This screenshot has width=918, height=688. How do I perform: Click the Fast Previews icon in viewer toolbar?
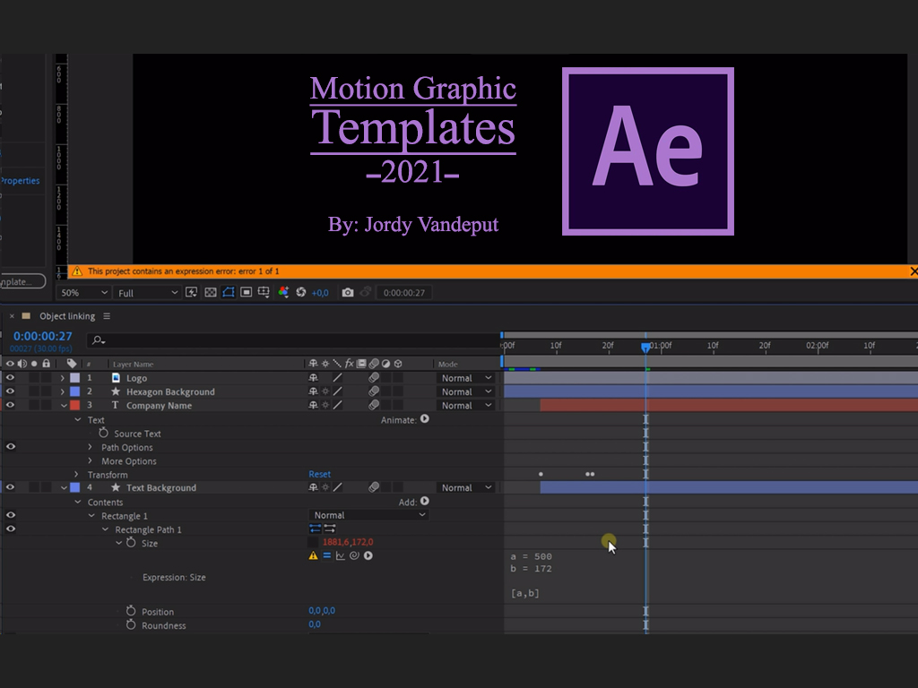192,292
